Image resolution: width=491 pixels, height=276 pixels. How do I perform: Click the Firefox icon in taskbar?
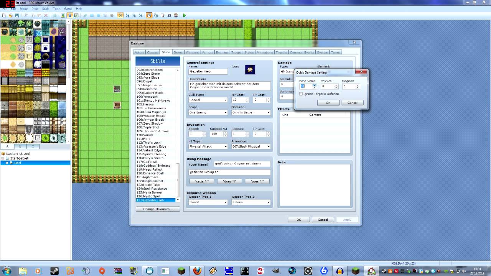(197, 271)
